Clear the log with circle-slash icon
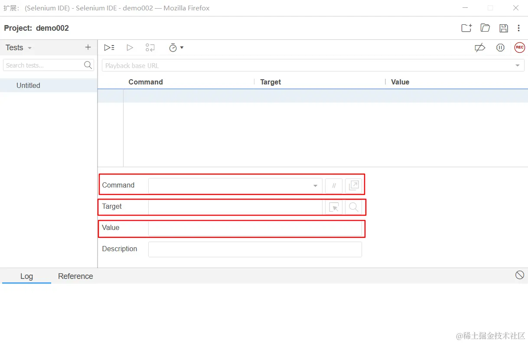 pyautogui.click(x=520, y=275)
